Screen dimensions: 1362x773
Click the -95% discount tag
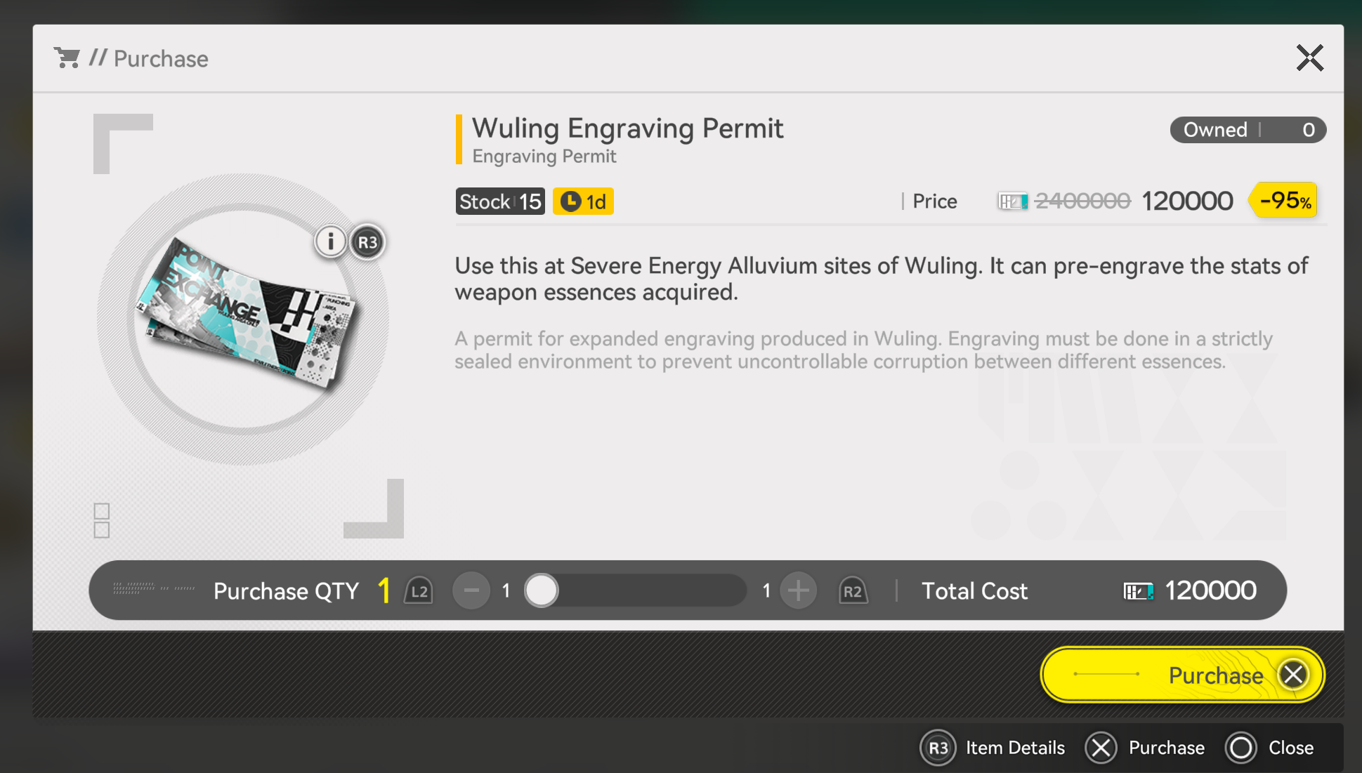pyautogui.click(x=1284, y=201)
